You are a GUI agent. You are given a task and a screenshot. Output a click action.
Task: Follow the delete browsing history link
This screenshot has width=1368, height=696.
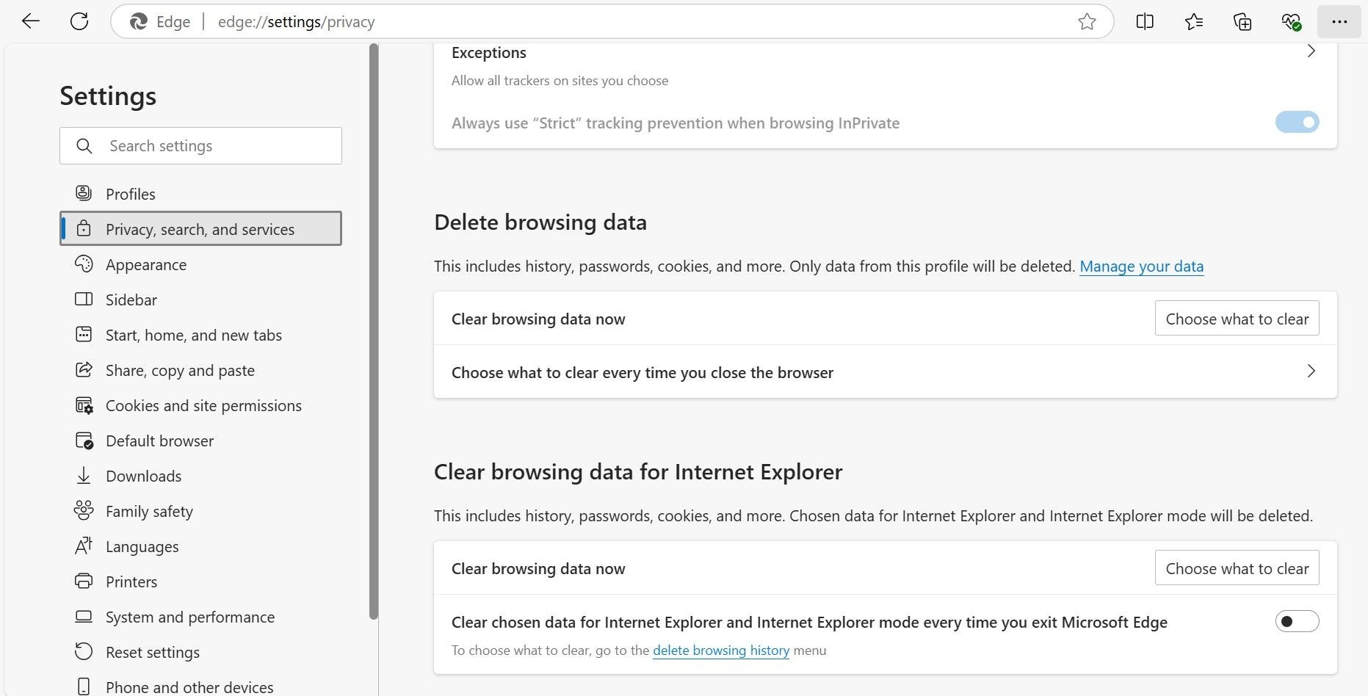[x=721, y=650]
